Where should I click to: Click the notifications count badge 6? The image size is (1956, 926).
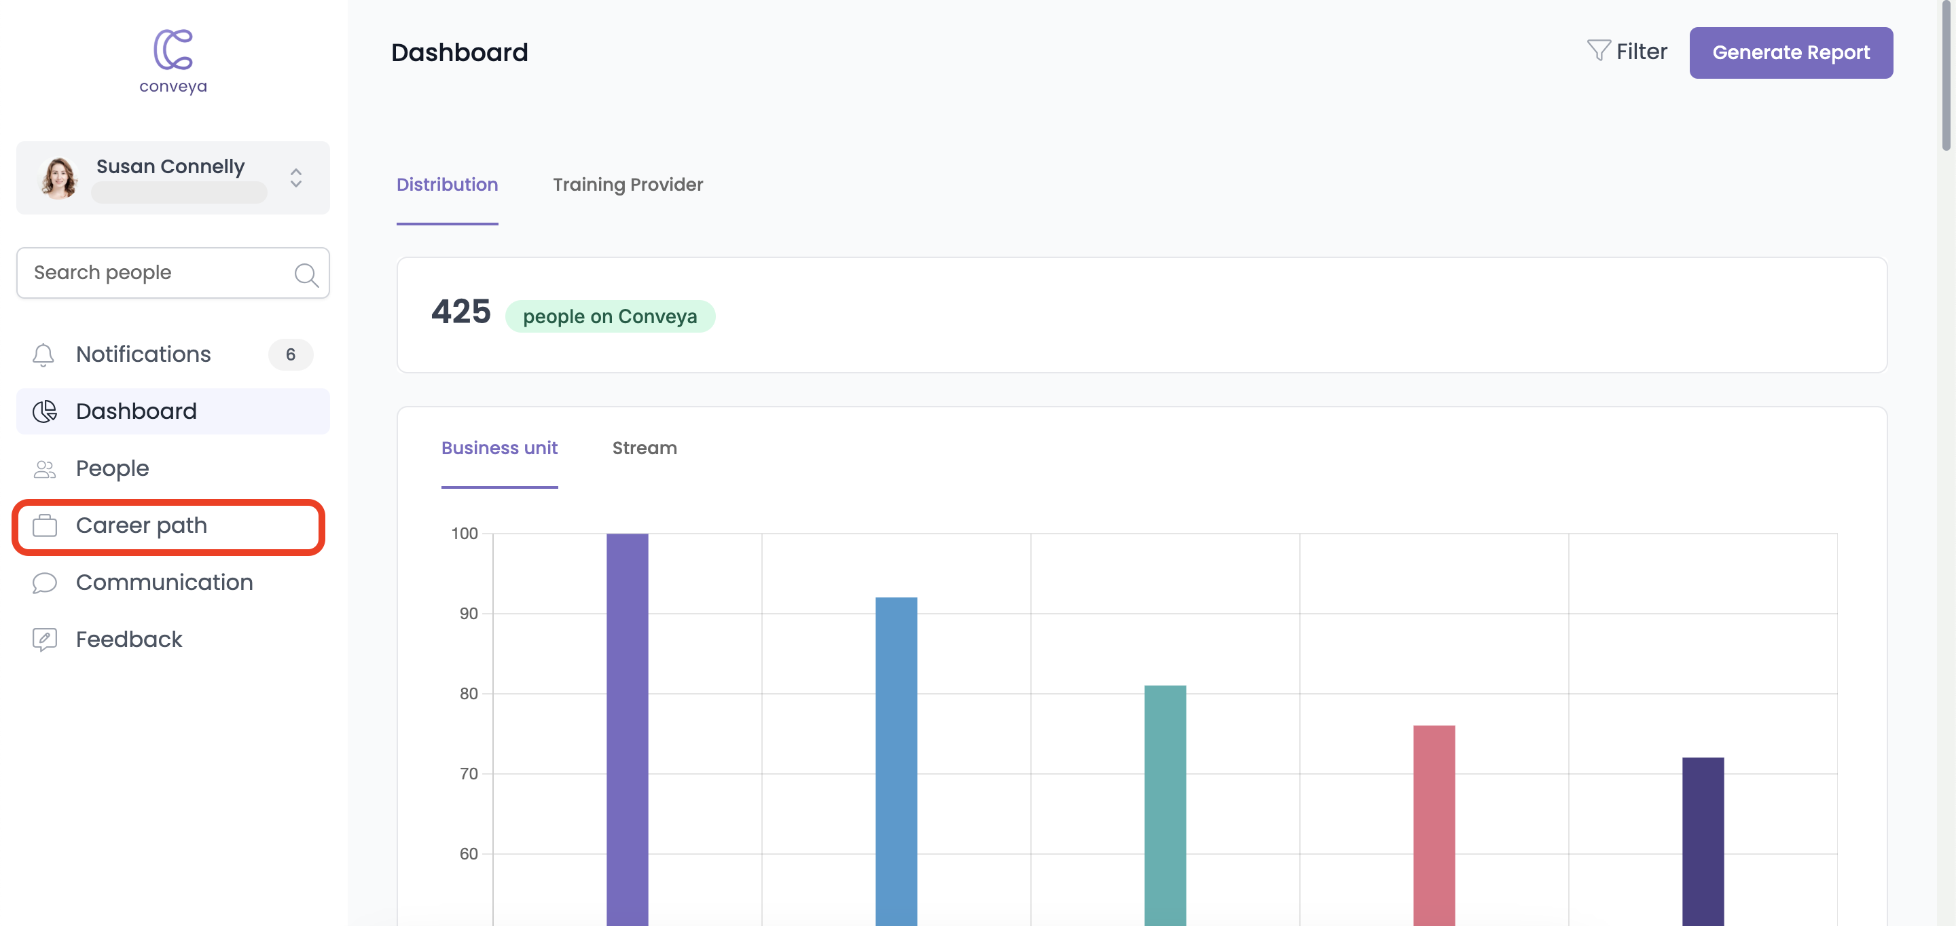tap(291, 354)
